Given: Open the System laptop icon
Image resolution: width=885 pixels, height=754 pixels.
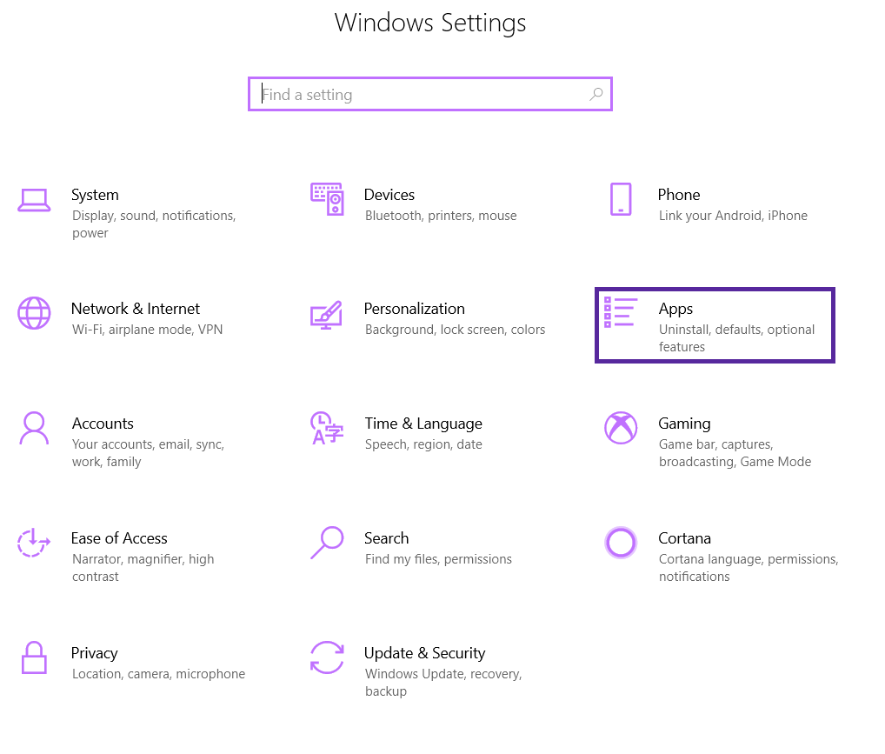Looking at the screenshot, I should click(34, 200).
